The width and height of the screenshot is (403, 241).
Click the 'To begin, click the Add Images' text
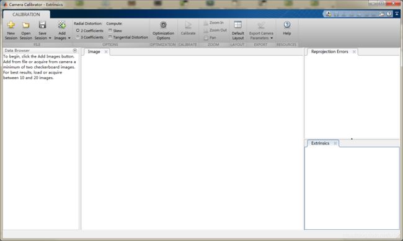[x=38, y=56]
